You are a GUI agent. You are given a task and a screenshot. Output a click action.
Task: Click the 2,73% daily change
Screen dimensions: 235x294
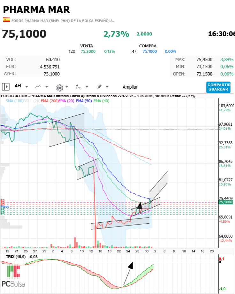click(116, 34)
